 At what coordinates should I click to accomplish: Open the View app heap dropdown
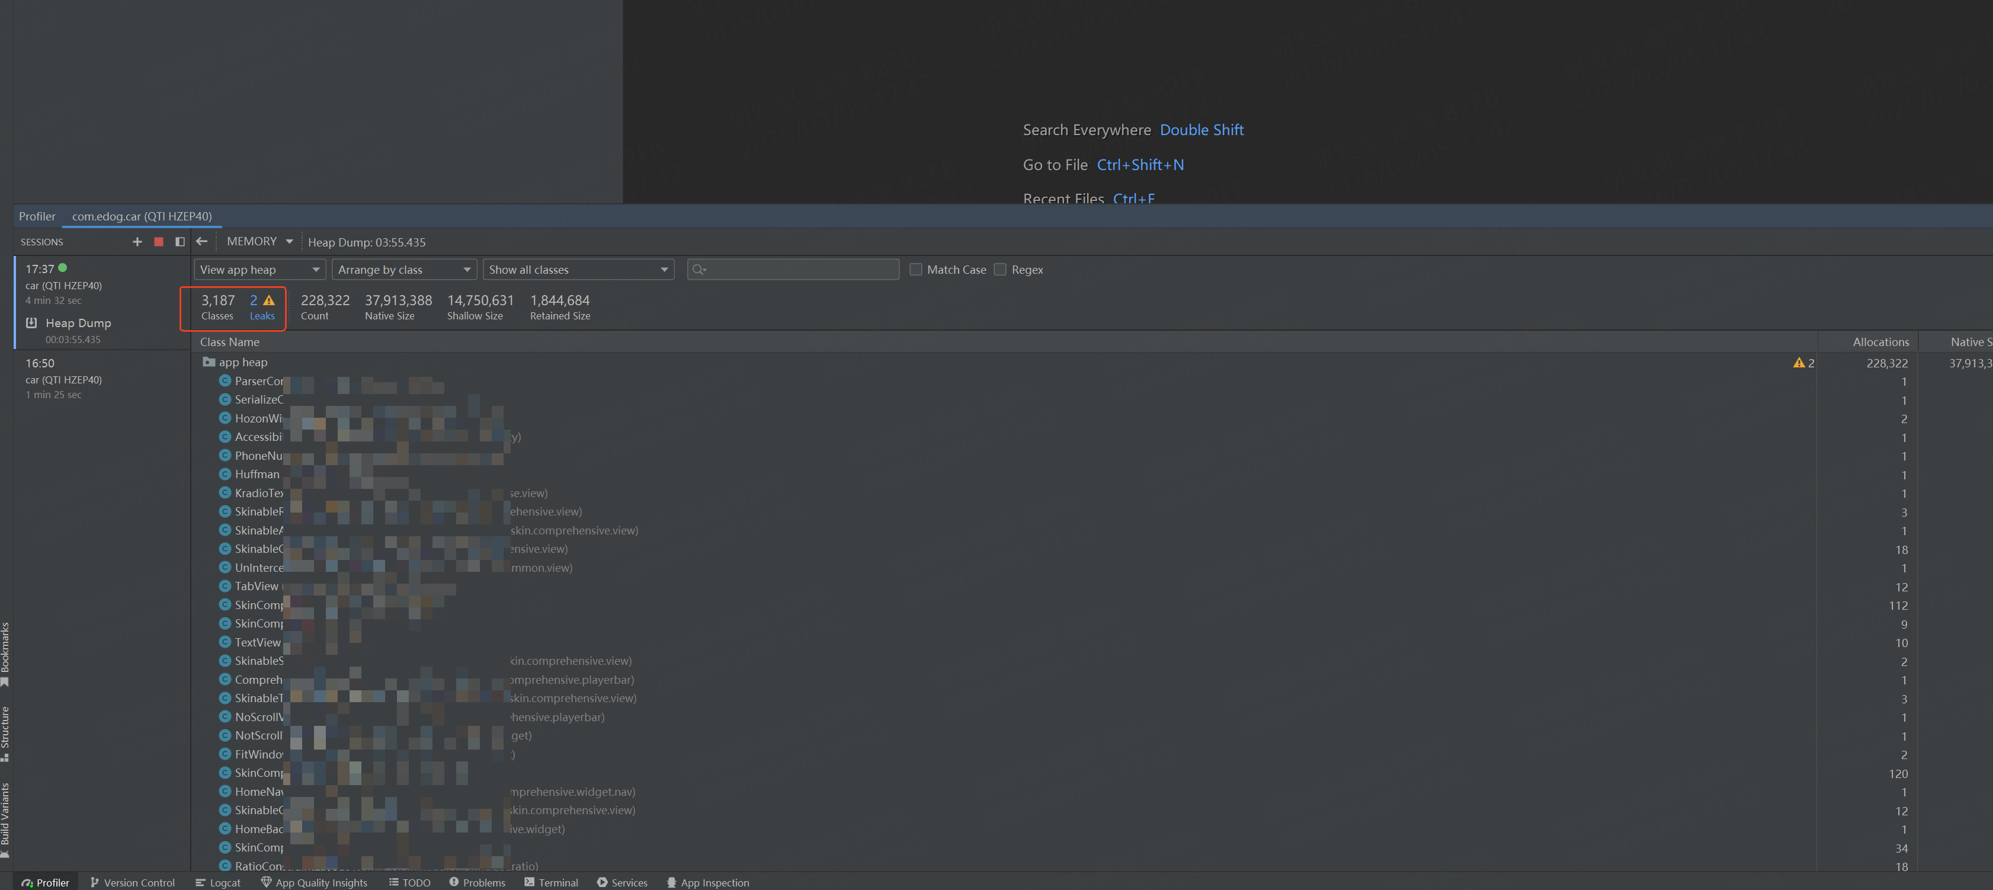[260, 270]
